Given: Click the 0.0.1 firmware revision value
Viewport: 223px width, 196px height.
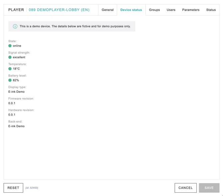Looking at the screenshot, I should pos(12,103).
